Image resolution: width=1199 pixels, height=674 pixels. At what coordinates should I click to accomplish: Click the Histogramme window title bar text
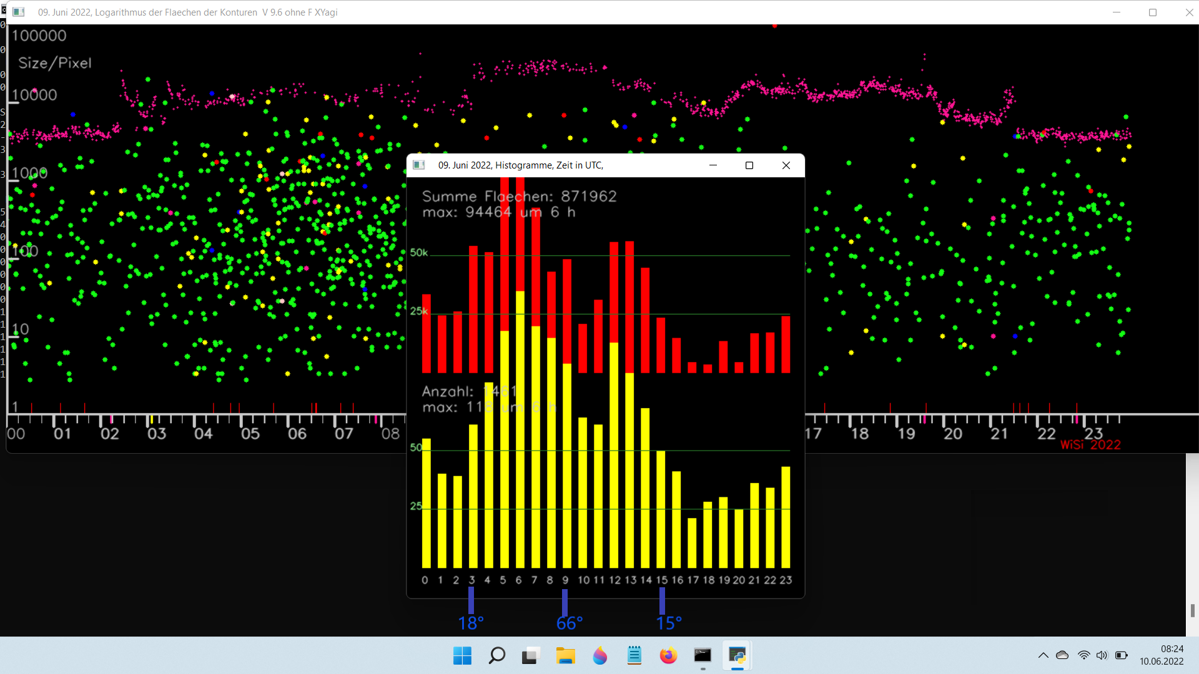(520, 165)
